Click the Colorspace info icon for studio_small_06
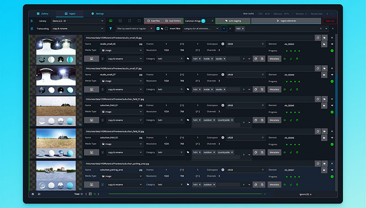Image resolution: width=366 pixels, height=208 pixels. click(223, 44)
